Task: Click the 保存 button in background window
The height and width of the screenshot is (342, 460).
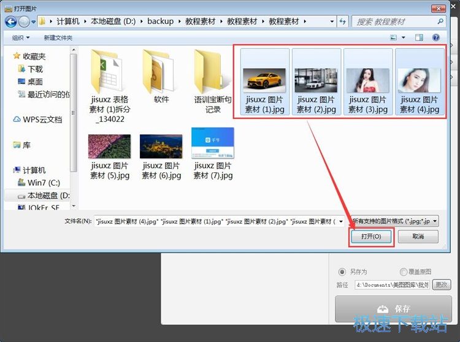Action: click(x=393, y=308)
